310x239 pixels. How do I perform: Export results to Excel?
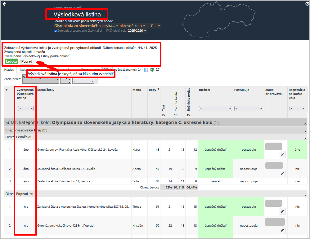152,70
